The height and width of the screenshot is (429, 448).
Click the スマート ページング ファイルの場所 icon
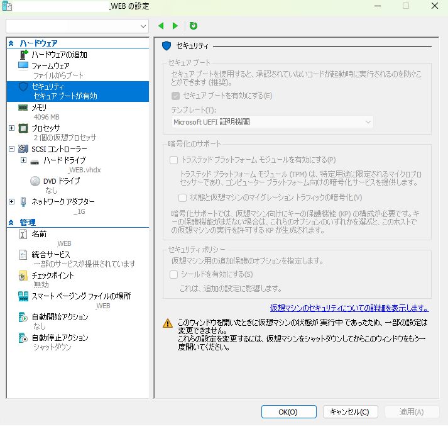[x=23, y=296]
